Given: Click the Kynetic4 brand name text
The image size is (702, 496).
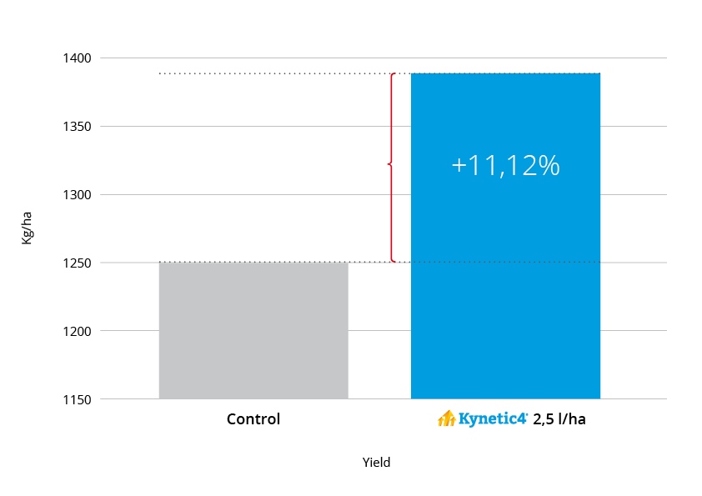Looking at the screenshot, I should click(x=493, y=419).
